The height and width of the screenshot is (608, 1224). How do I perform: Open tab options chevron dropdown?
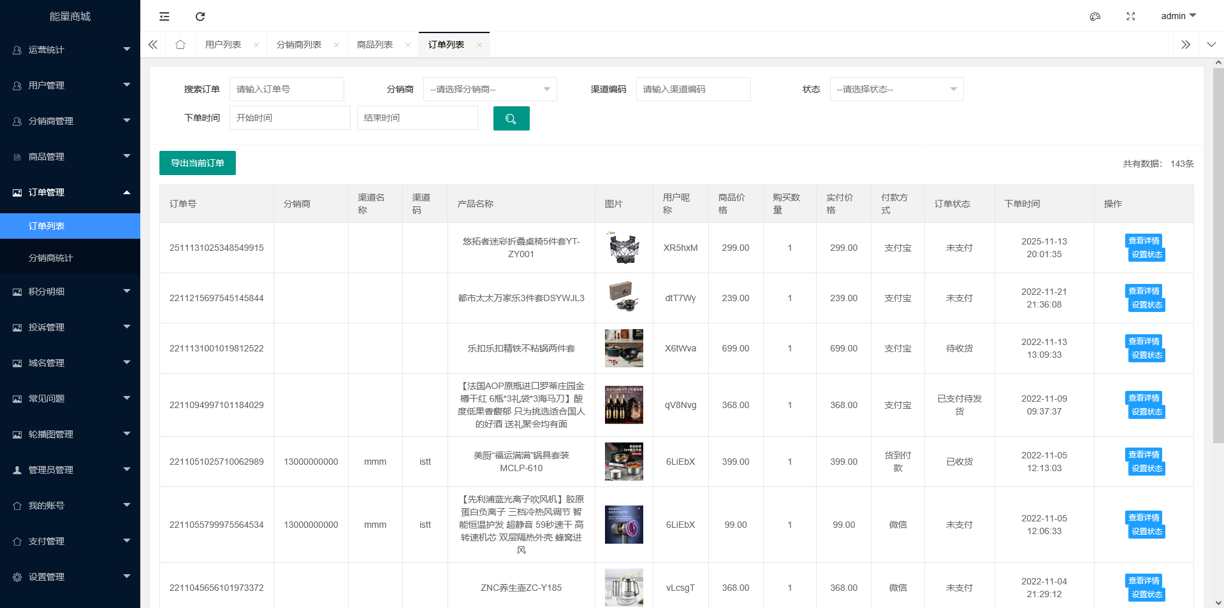(1211, 45)
